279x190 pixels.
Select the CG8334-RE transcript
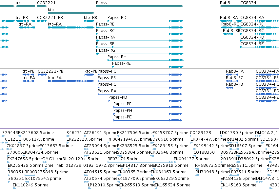coord(260,47)
